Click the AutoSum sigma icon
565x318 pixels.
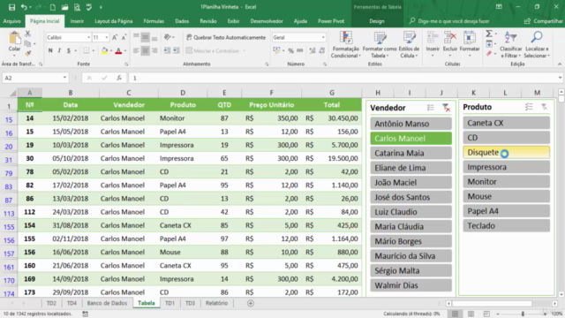489,34
